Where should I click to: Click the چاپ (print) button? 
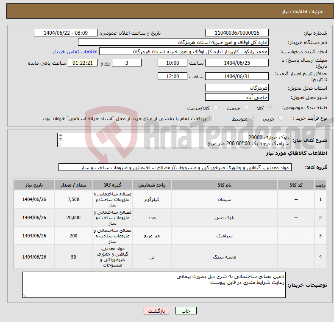[186, 311]
